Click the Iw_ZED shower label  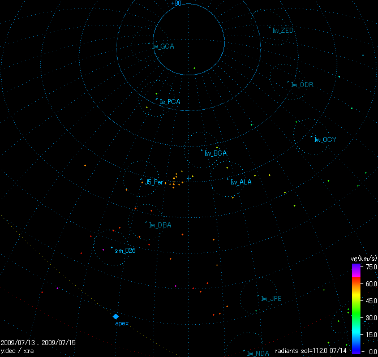coord(283,31)
